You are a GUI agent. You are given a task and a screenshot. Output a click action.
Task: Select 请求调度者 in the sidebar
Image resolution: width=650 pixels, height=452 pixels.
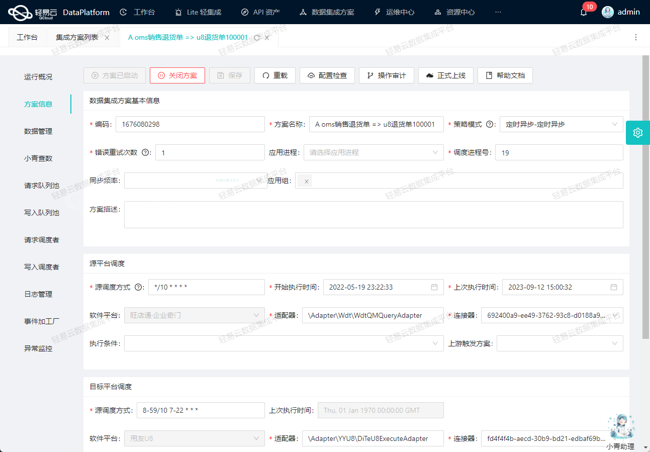tap(42, 240)
